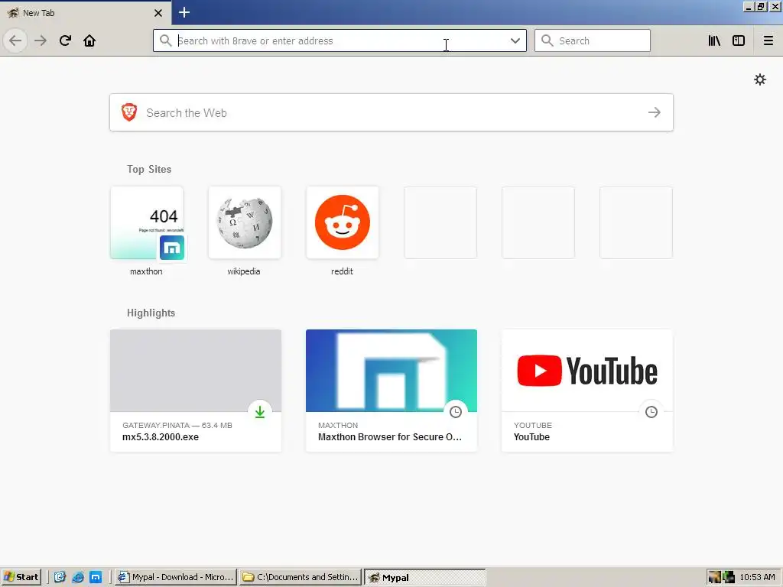
Task: Click history clock icon on Maxthon card
Action: coord(456,412)
